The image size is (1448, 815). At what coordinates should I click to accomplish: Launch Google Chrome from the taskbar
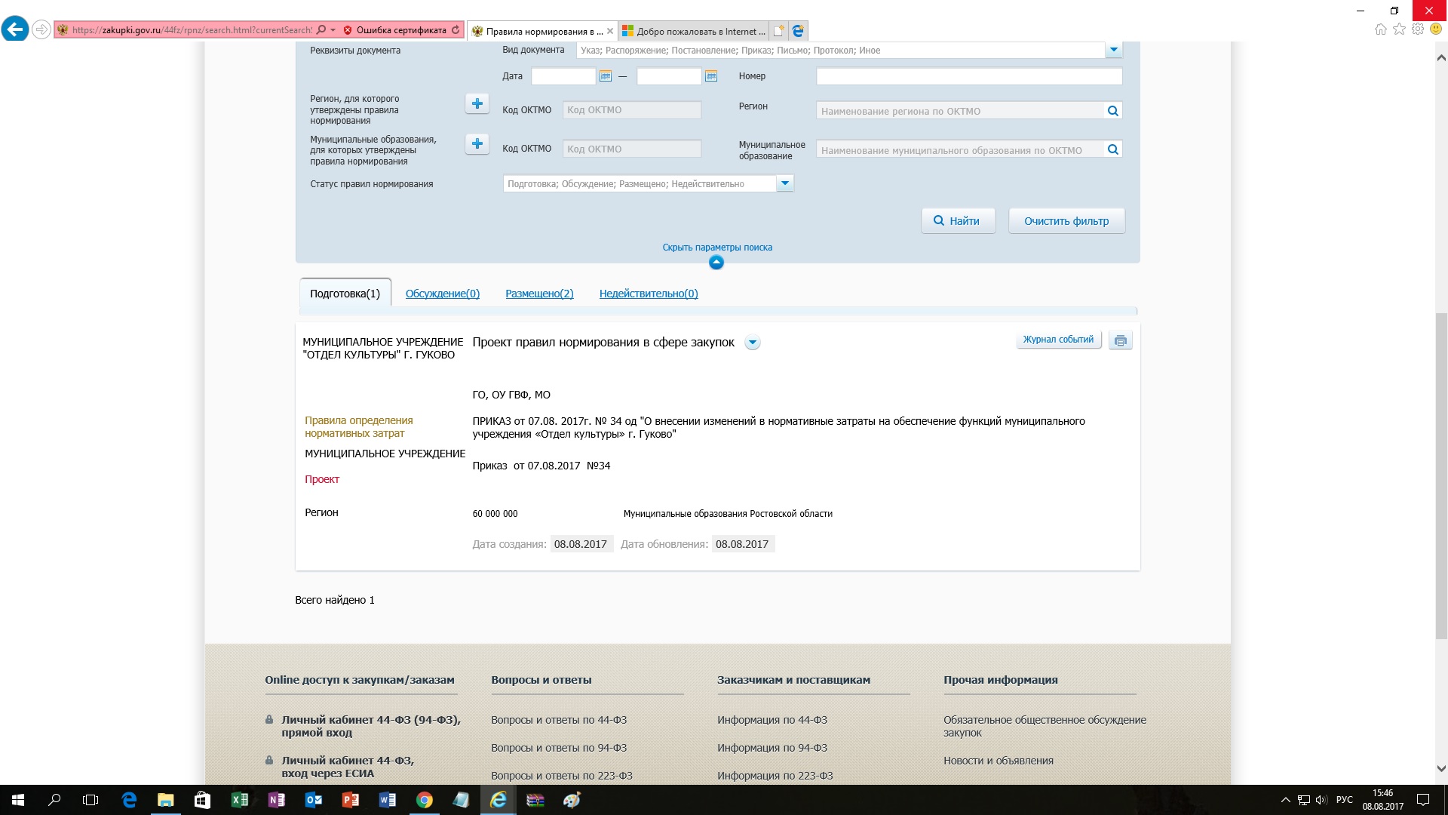[x=425, y=800]
